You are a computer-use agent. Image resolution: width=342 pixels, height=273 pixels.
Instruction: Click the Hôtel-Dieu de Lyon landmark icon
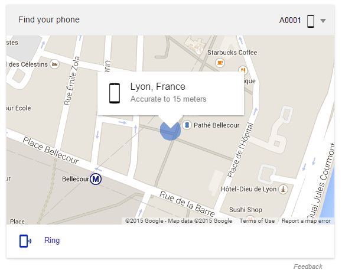[283, 189]
